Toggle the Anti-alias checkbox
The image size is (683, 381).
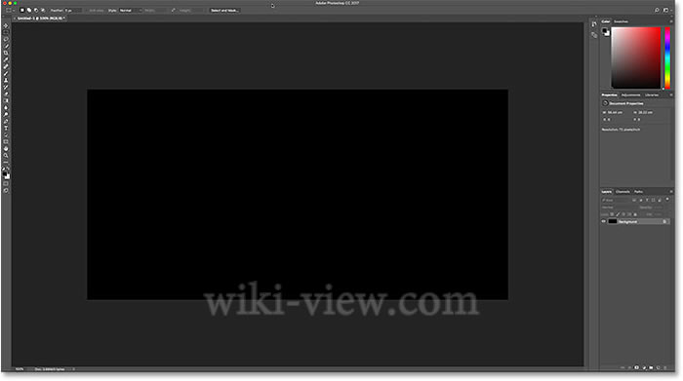(x=97, y=10)
